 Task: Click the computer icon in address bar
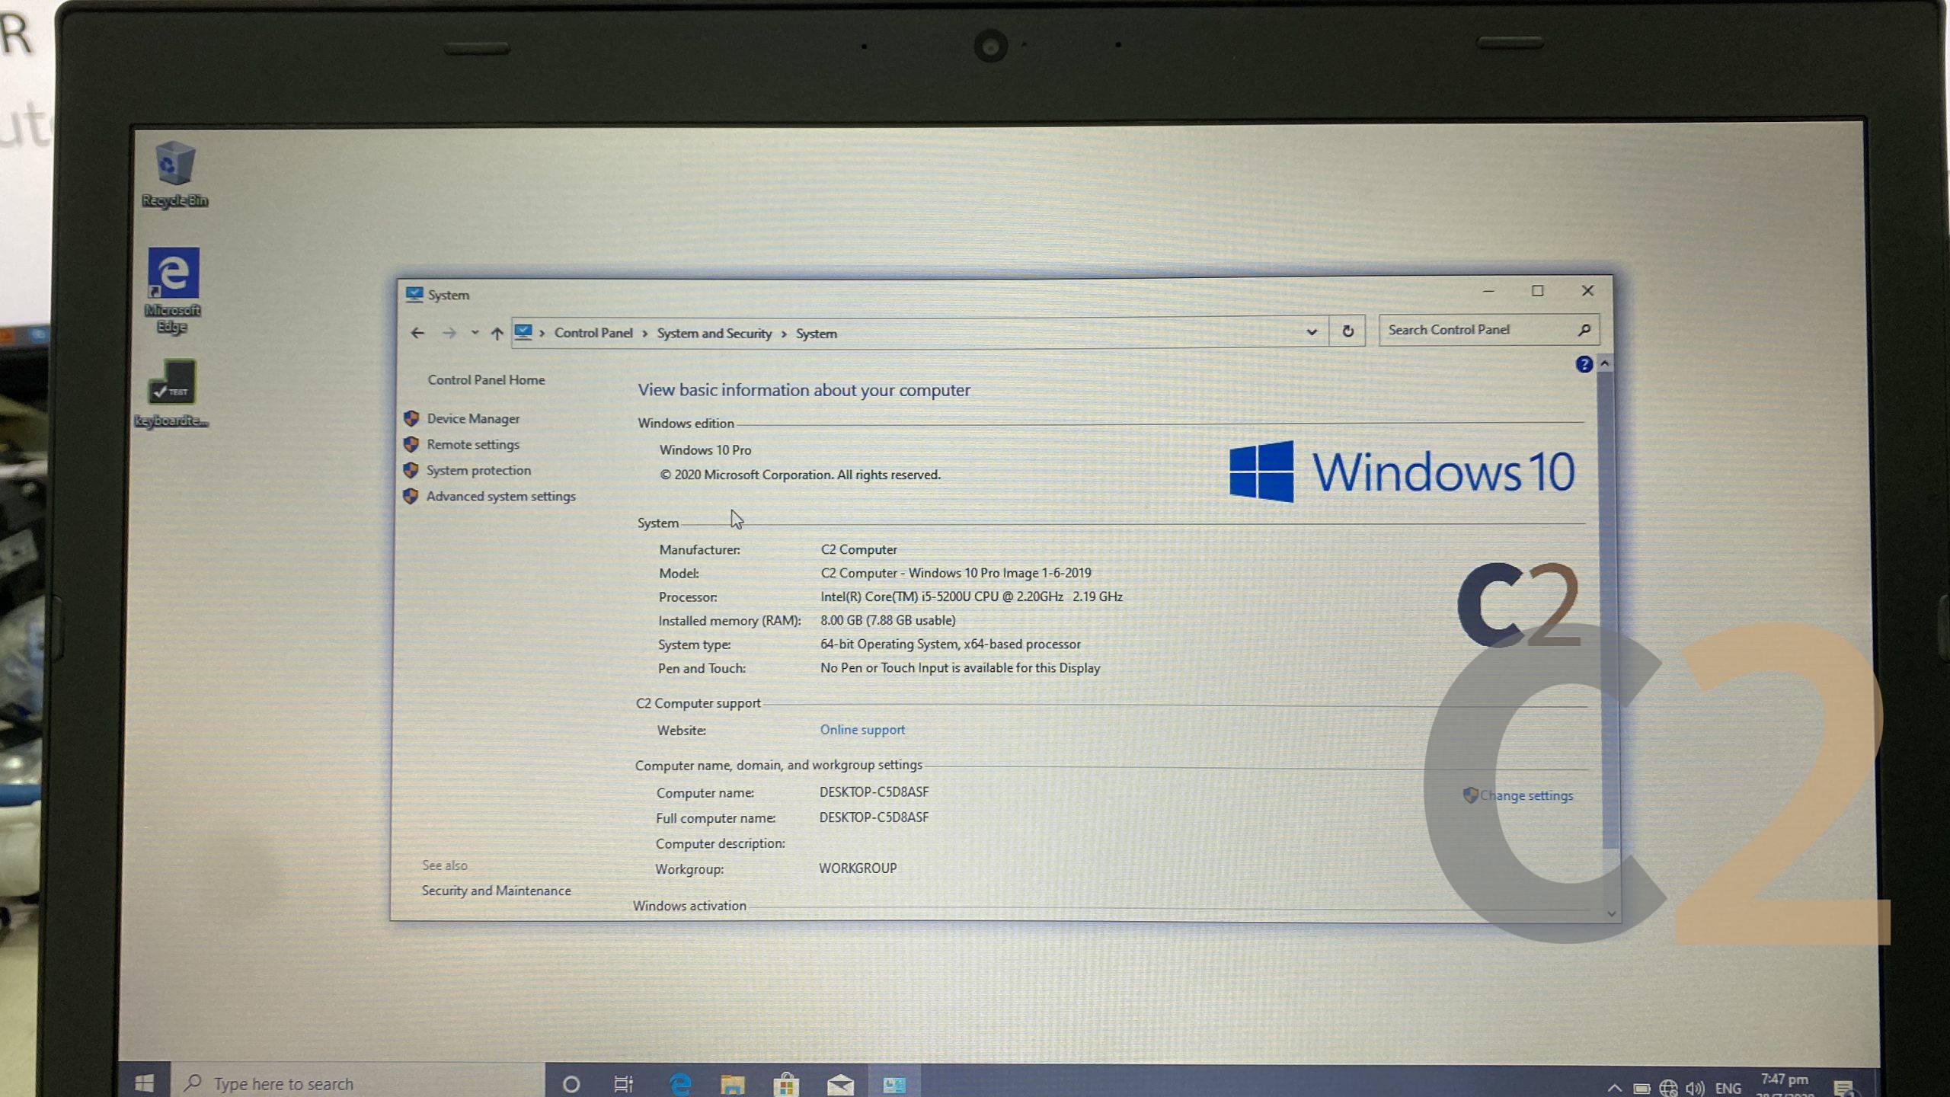[x=524, y=332]
